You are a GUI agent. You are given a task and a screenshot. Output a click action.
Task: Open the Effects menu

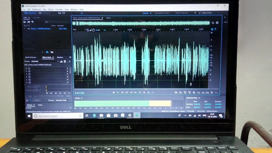pyautogui.click(x=51, y=9)
